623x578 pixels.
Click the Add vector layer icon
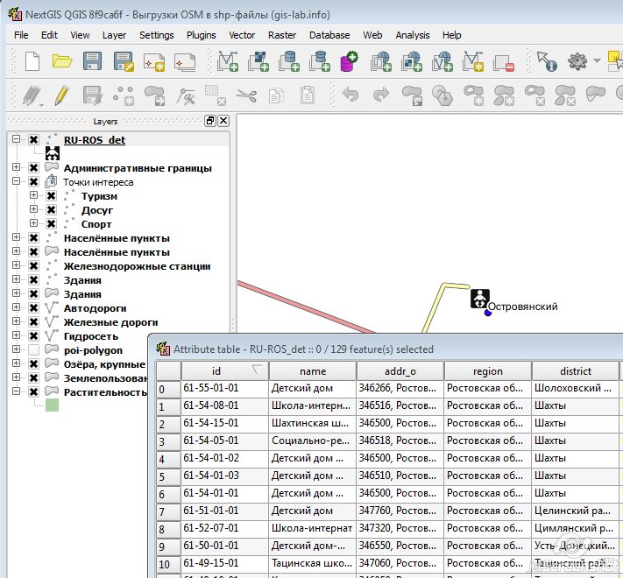point(228,61)
